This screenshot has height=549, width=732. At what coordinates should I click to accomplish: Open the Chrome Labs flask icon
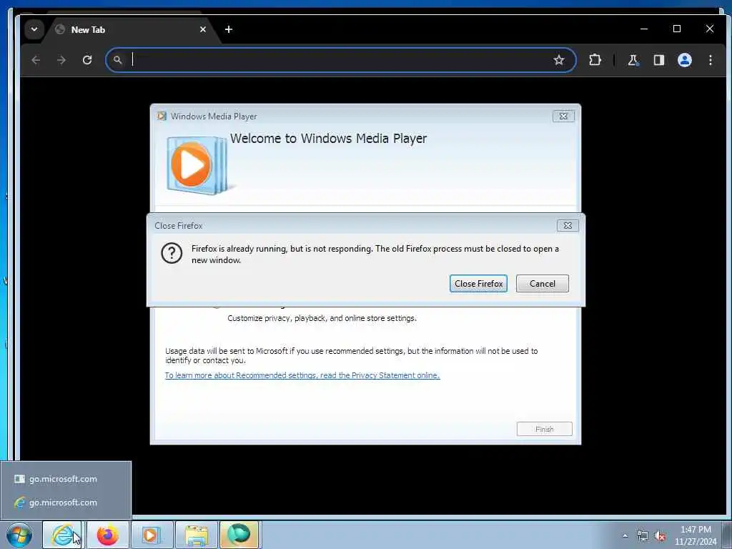[633, 60]
